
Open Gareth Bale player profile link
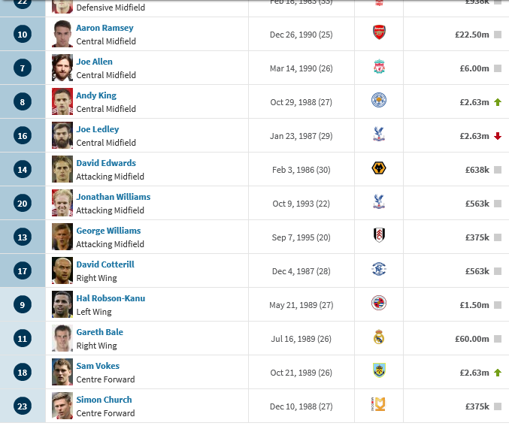point(100,332)
